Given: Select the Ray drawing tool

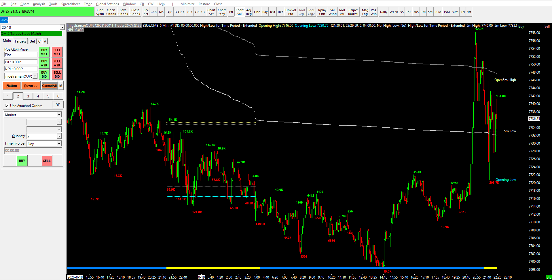Looking at the screenshot, I should point(265,12).
